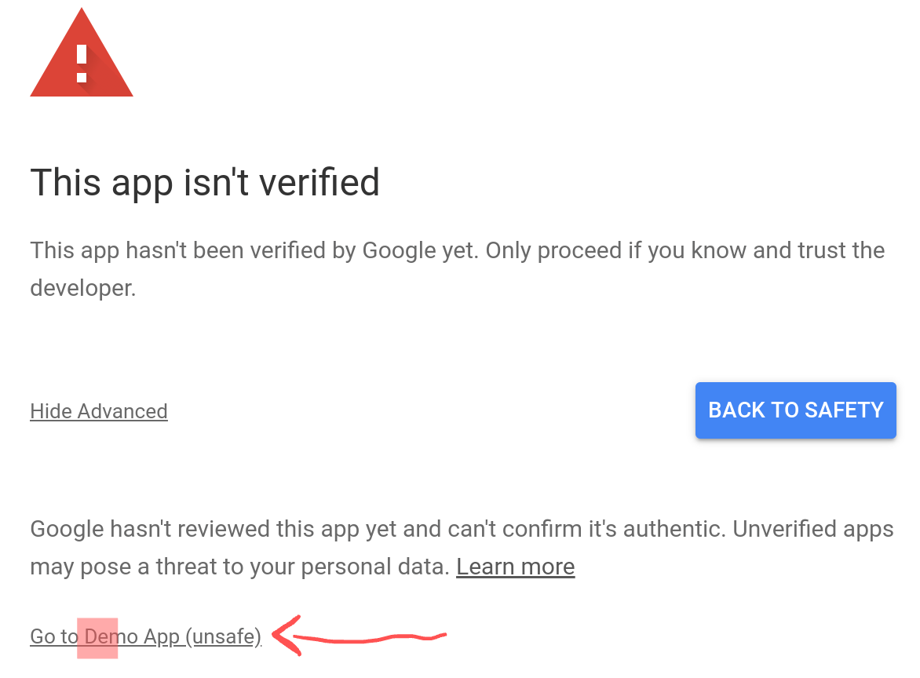920x678 pixels.
Task: Click the paragraph about trusting the developer
Action: click(457, 269)
